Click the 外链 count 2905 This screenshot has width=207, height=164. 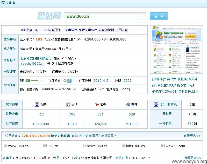point(127,80)
